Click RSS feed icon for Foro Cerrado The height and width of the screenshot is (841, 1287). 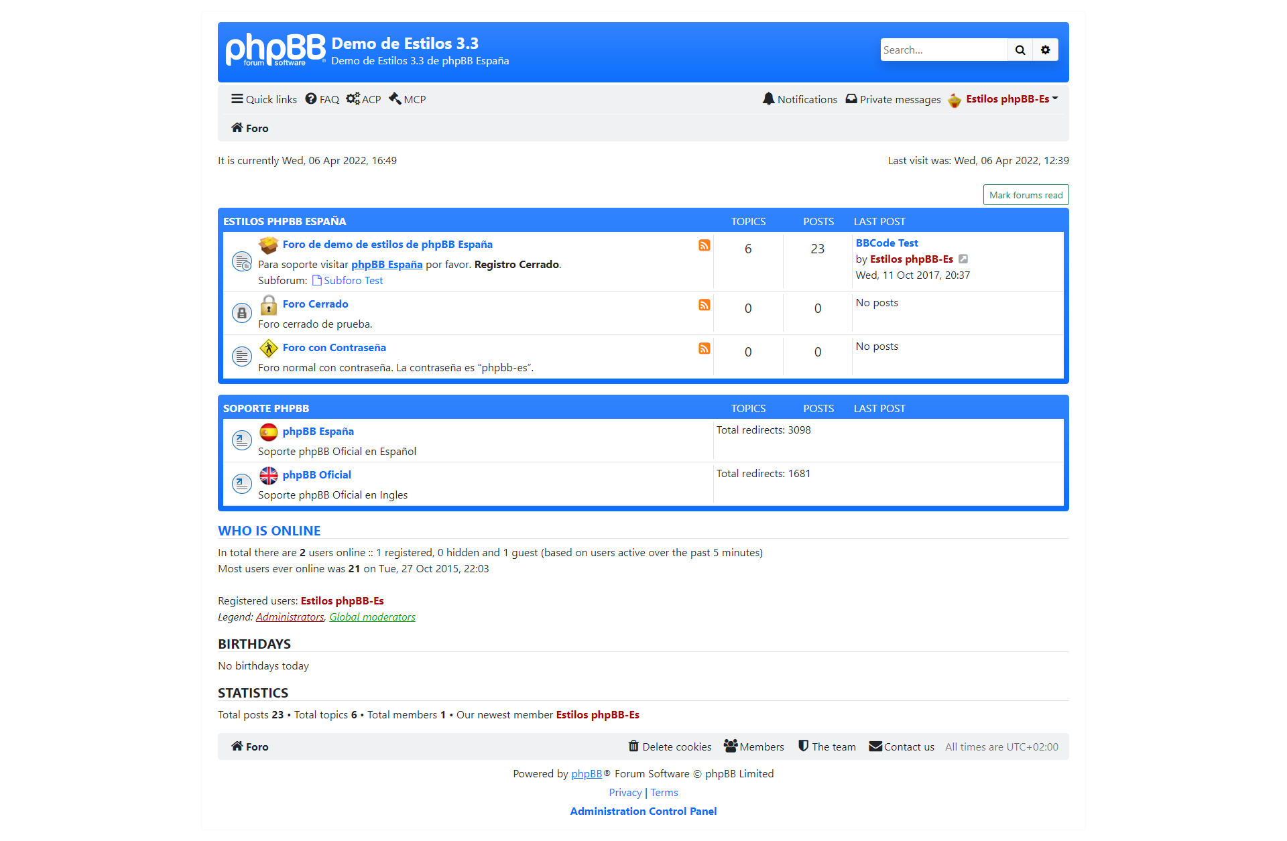[704, 305]
